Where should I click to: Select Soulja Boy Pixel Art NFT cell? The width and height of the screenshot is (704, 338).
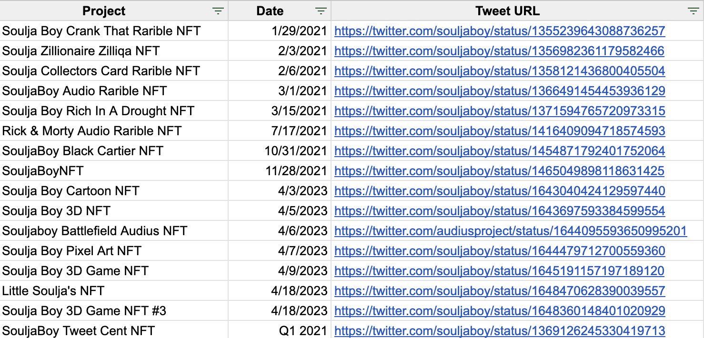[114, 250]
